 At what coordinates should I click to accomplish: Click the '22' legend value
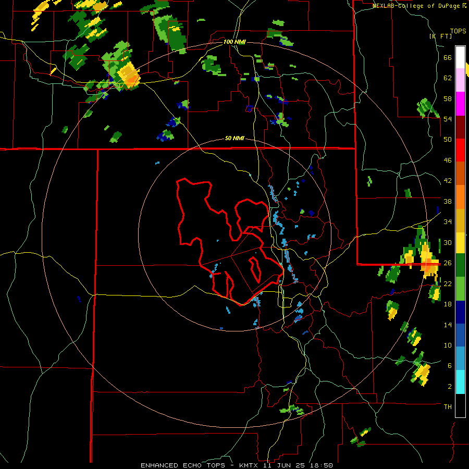pos(448,283)
